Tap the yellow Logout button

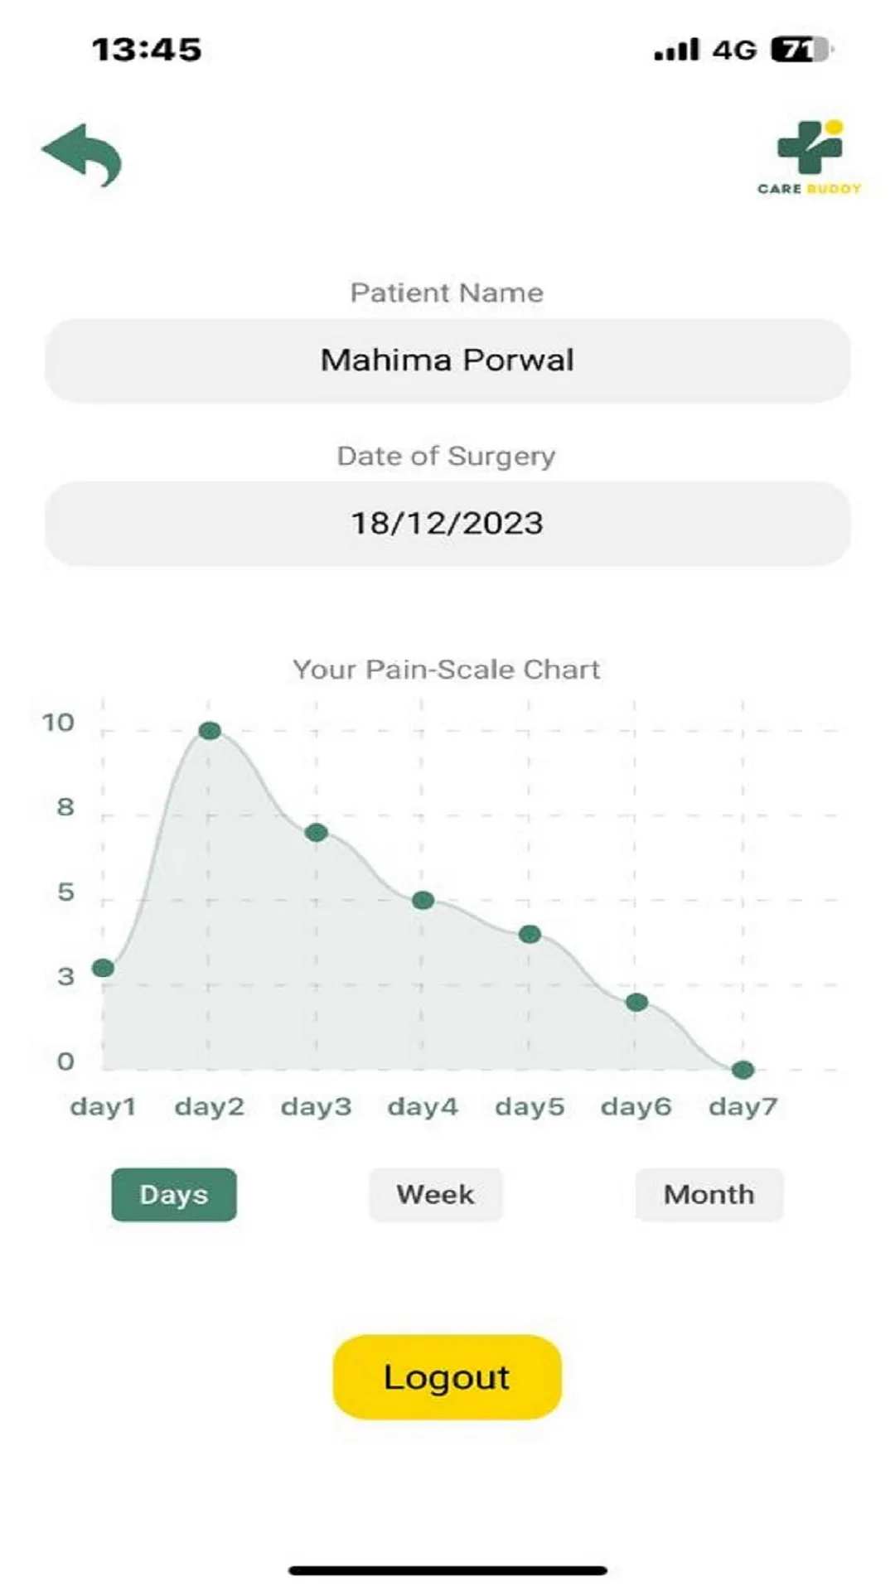(447, 1377)
